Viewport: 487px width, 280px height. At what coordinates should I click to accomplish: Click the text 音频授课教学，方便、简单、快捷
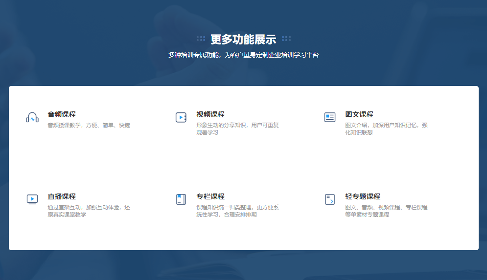click(89, 125)
